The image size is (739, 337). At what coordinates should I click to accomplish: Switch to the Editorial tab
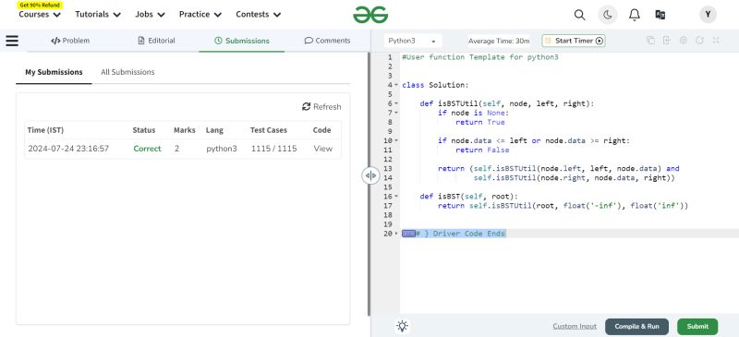coord(156,41)
